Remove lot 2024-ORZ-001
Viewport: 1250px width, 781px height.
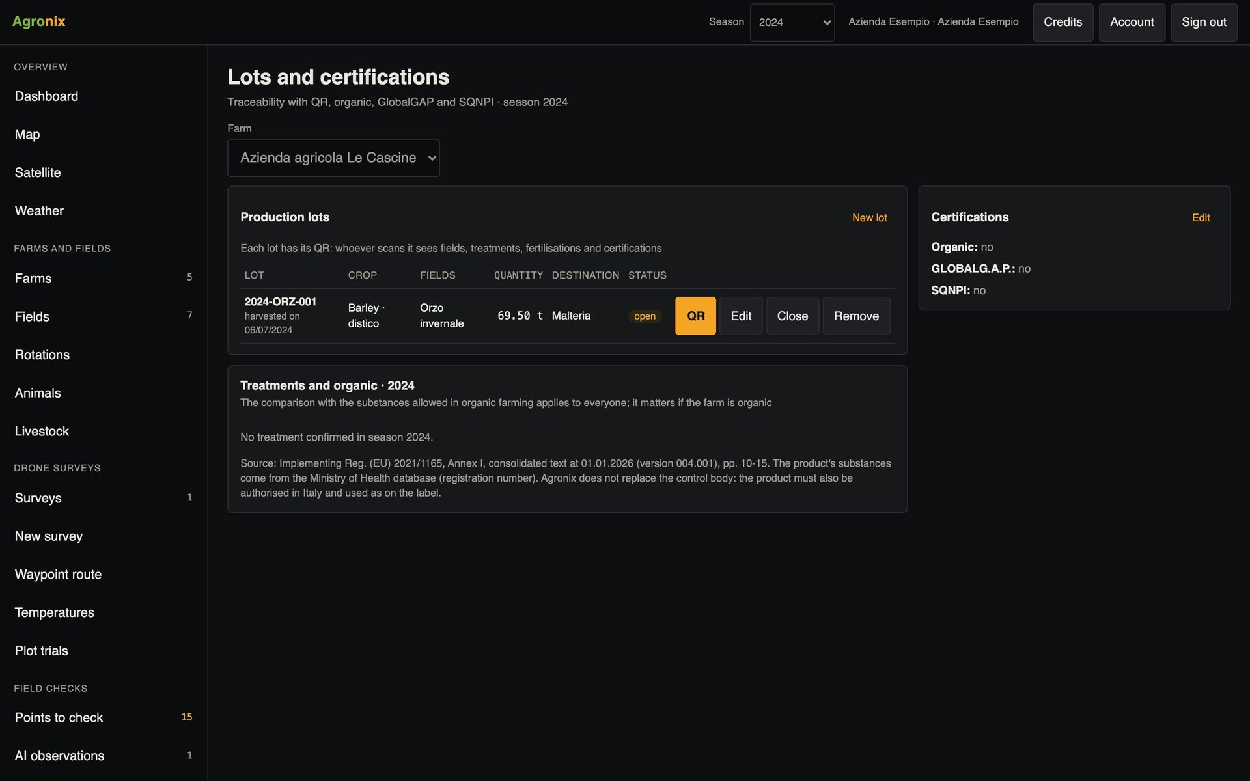856,316
